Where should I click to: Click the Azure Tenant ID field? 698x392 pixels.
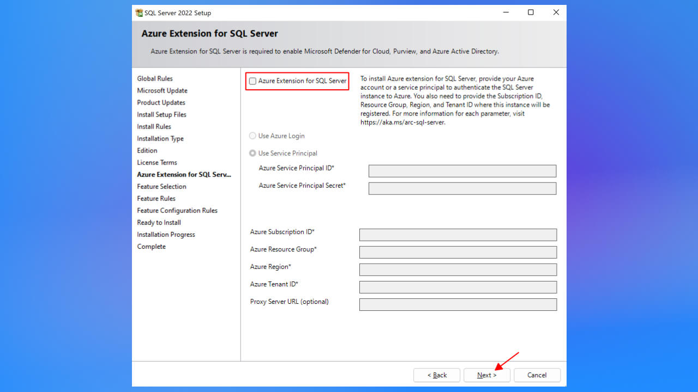pyautogui.click(x=458, y=287)
